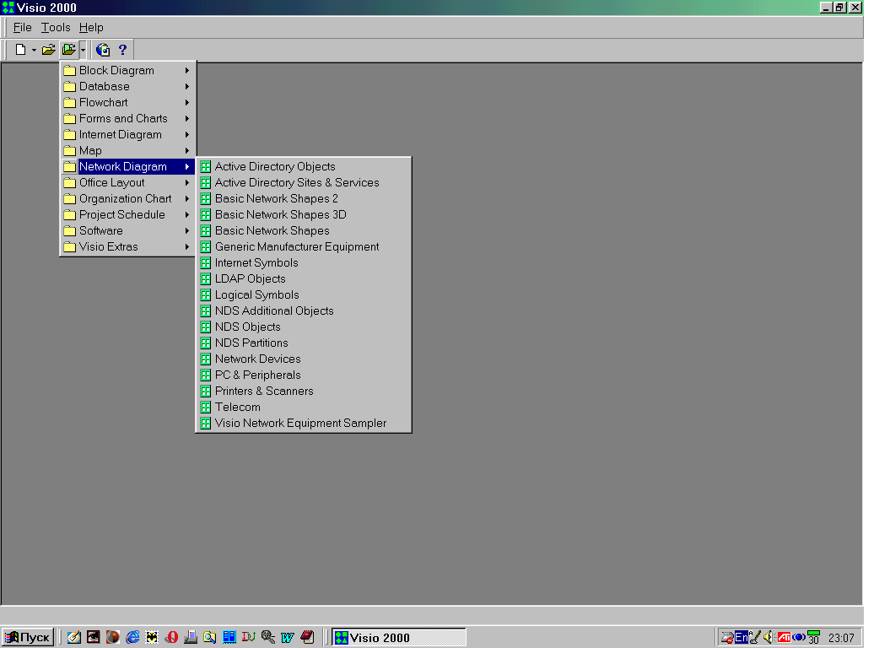The width and height of the screenshot is (890, 648).
Task: Click the Open Stencil toolbar icon
Action: click(68, 50)
